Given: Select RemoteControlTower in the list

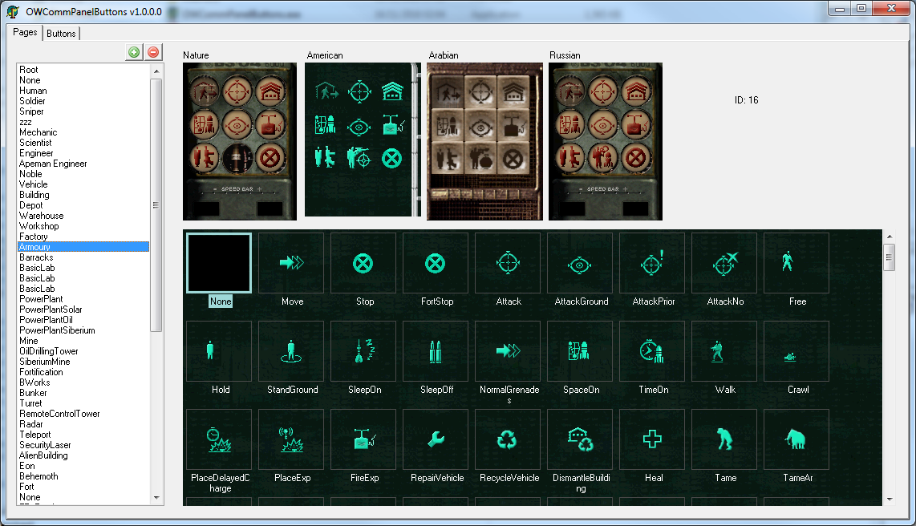Looking at the screenshot, I should 83,414.
